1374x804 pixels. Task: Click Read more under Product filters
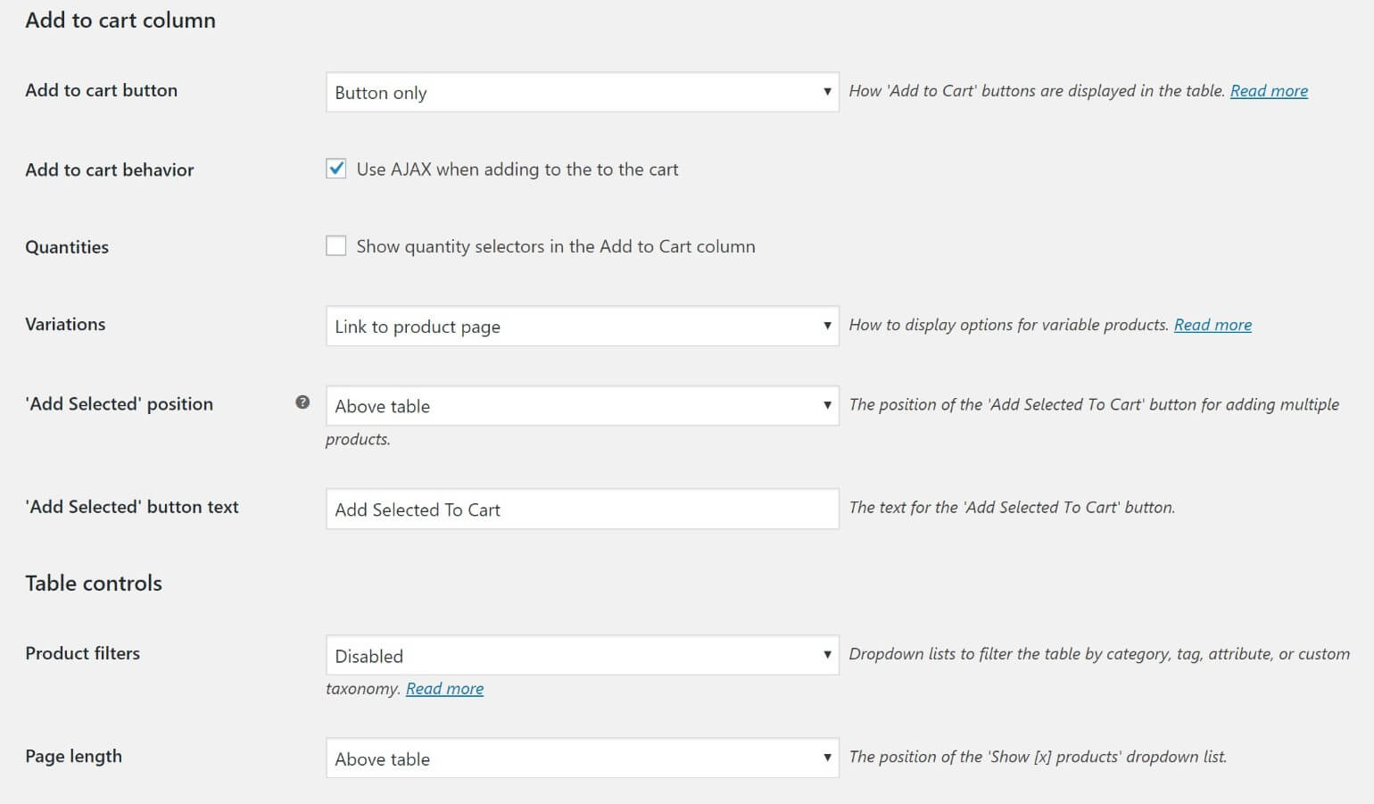444,688
